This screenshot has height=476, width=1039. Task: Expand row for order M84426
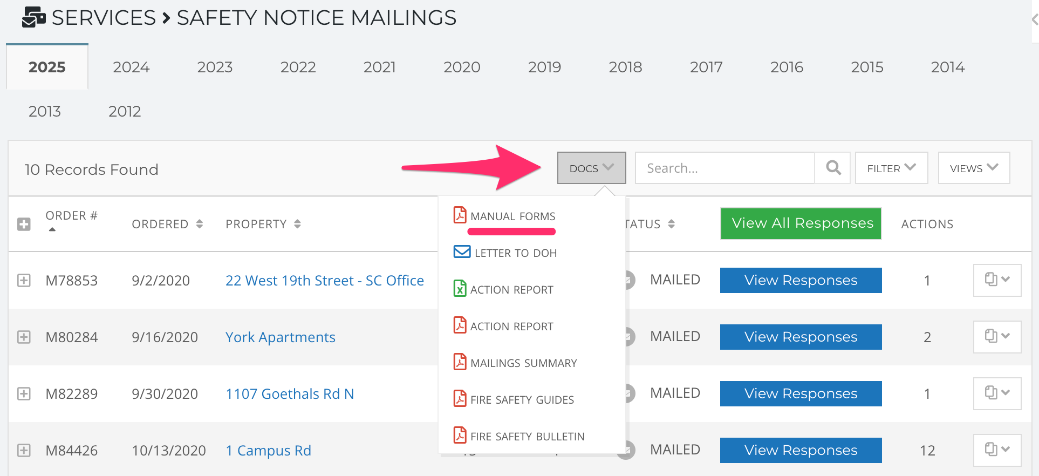(x=24, y=451)
